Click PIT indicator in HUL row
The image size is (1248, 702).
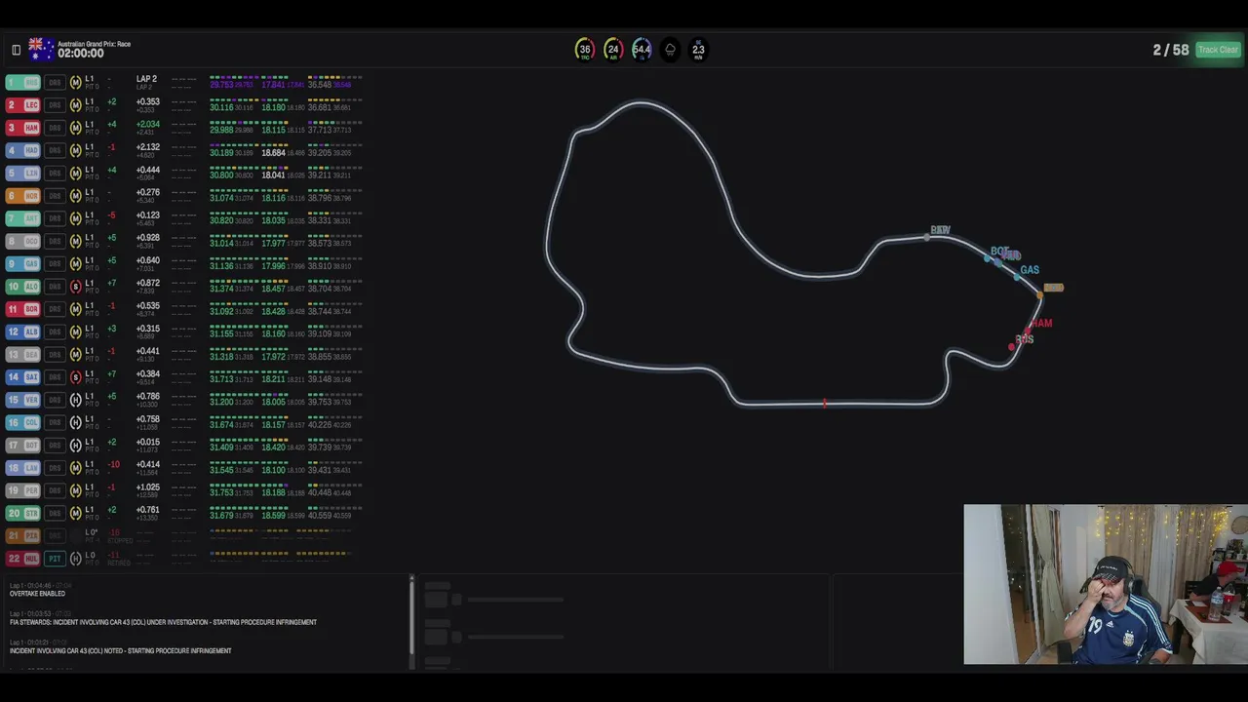point(55,559)
